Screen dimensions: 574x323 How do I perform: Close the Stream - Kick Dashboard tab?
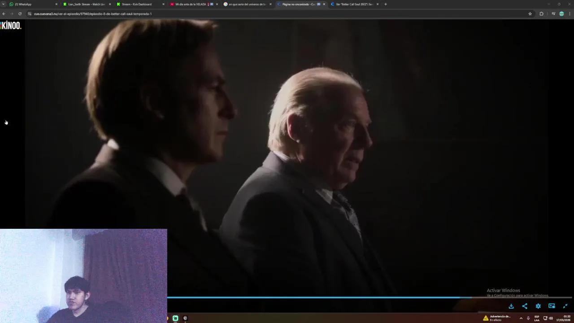(x=163, y=4)
